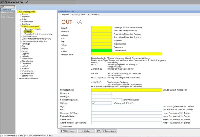This screenshot has width=200, height=137.
Task: Select Inventur tree item
Action: 25,49
